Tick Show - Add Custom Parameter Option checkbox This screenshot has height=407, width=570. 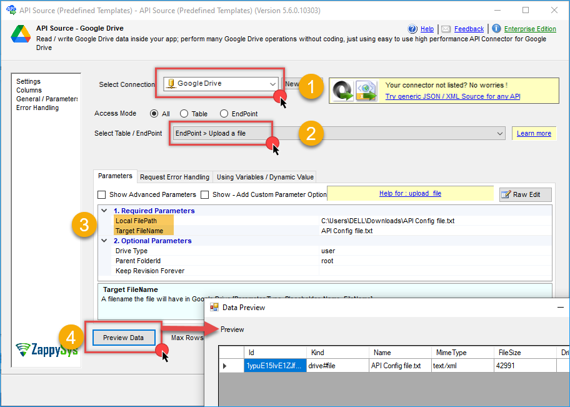[205, 194]
